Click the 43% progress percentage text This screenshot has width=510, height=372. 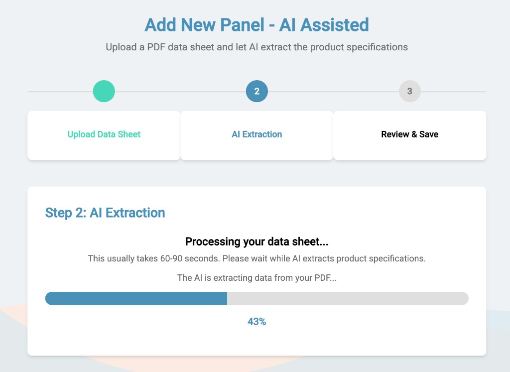pos(256,322)
